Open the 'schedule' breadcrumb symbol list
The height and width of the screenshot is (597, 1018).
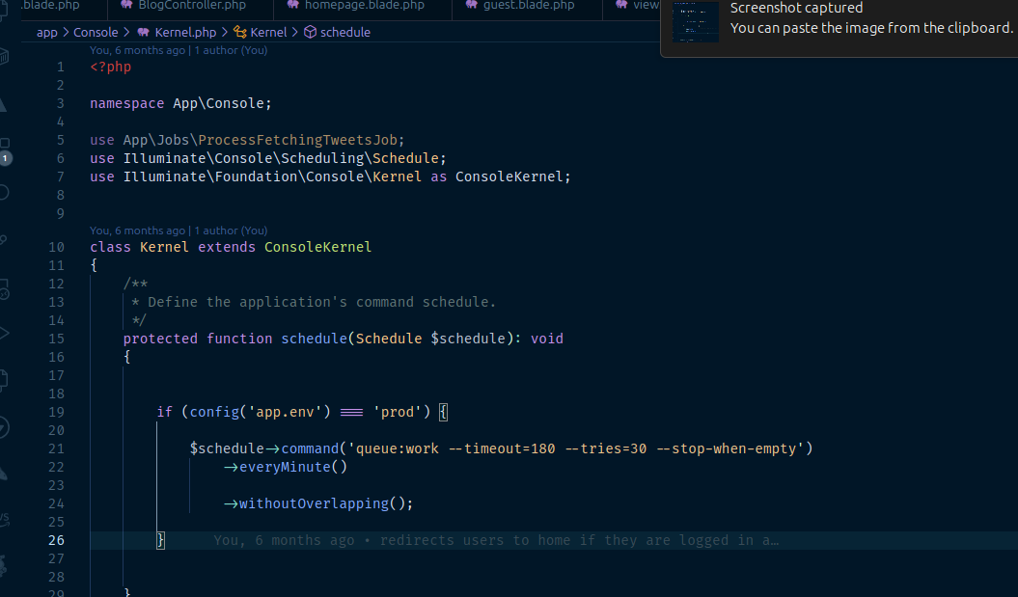pyautogui.click(x=344, y=32)
